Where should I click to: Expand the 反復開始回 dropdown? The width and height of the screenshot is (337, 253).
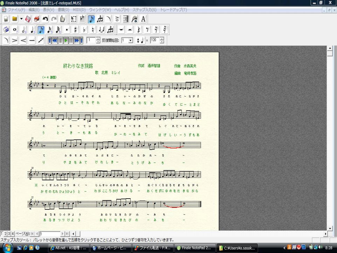(131, 41)
